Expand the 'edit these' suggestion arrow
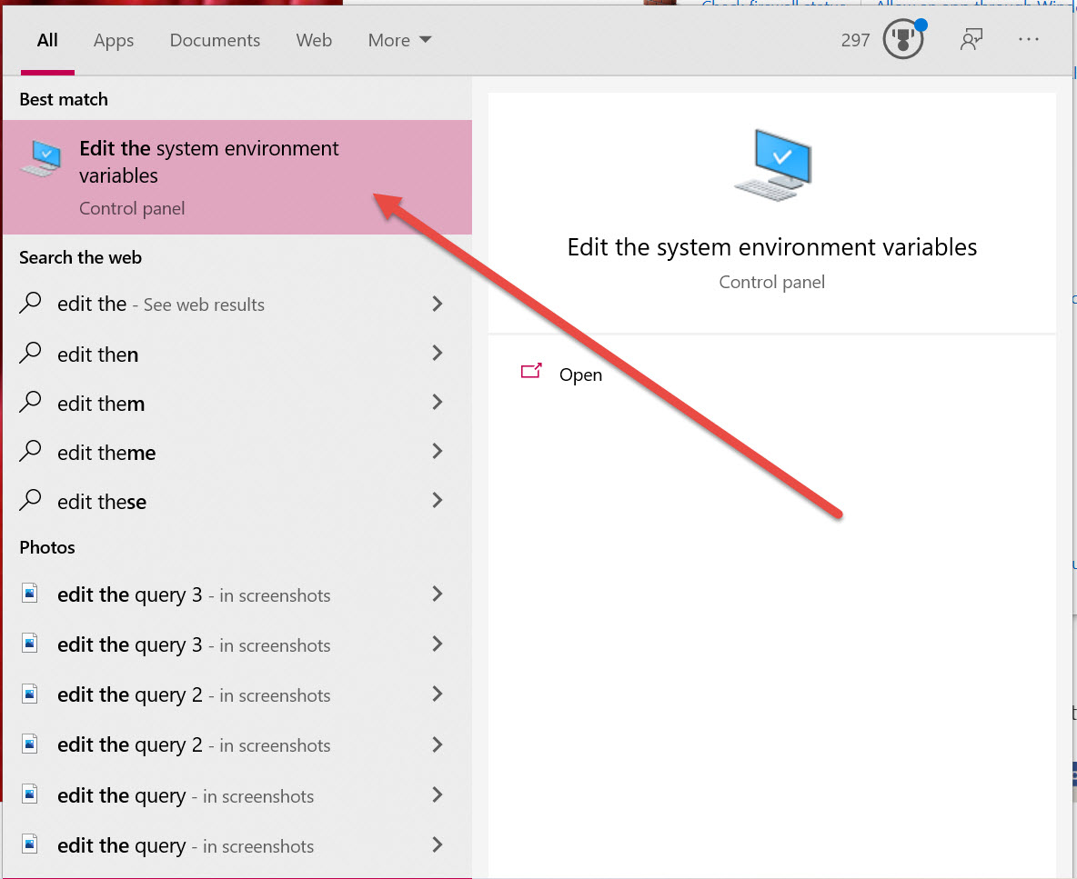Screen dimensions: 1077x879 coord(438,501)
